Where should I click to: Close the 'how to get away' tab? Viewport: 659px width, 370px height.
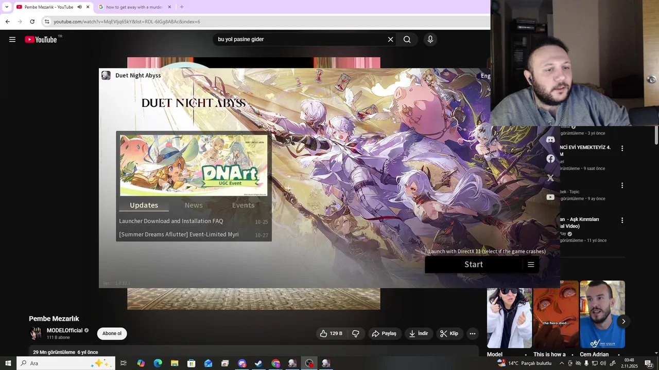(x=169, y=7)
